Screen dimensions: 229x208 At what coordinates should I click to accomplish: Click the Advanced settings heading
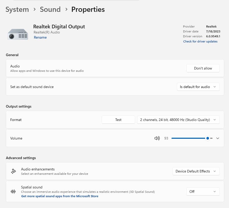(x=21, y=158)
